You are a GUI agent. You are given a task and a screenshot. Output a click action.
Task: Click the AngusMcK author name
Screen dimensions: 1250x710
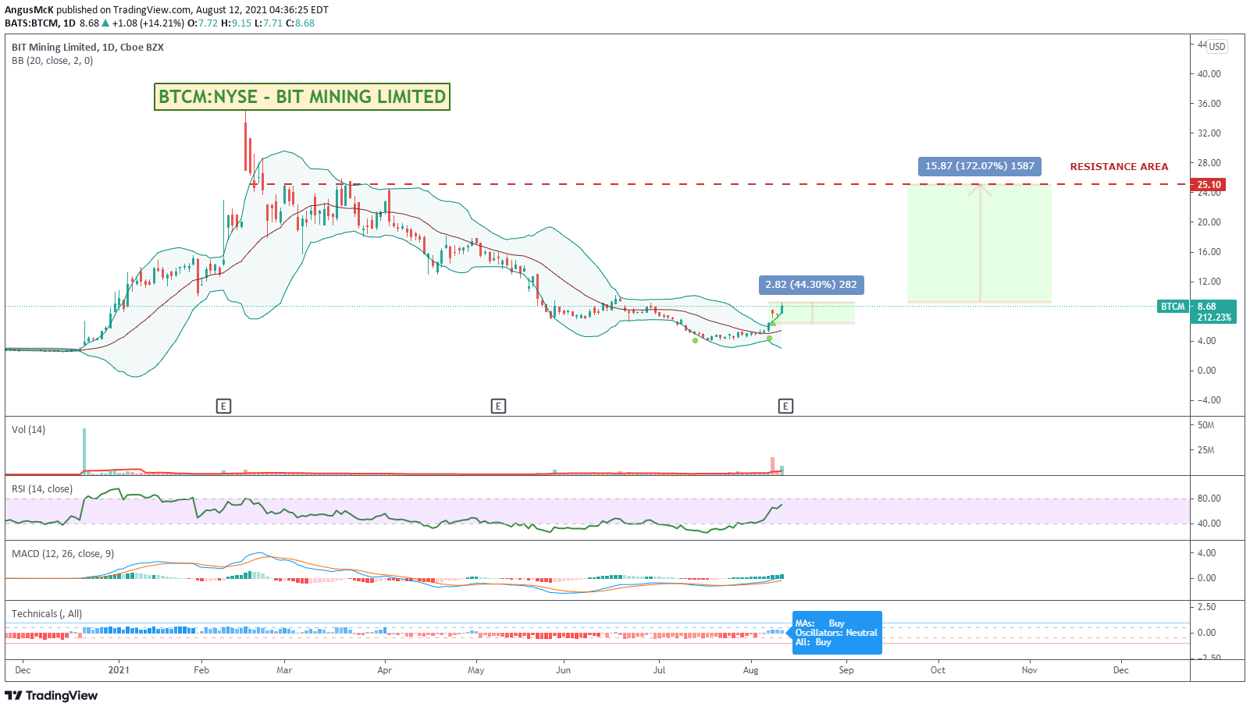click(30, 10)
